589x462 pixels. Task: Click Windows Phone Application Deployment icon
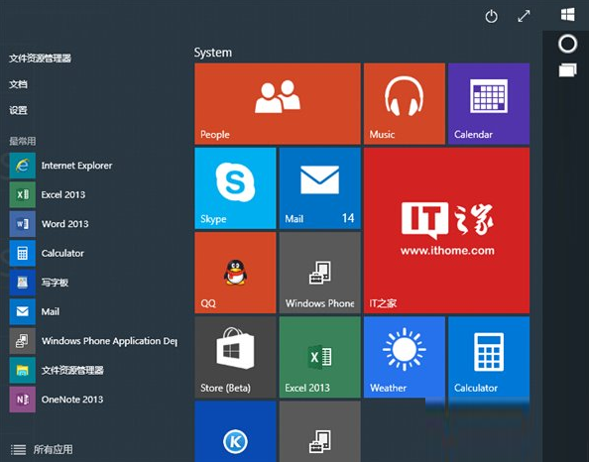click(23, 341)
